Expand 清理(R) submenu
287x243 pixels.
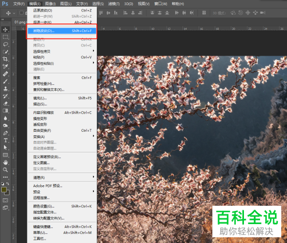(94, 177)
